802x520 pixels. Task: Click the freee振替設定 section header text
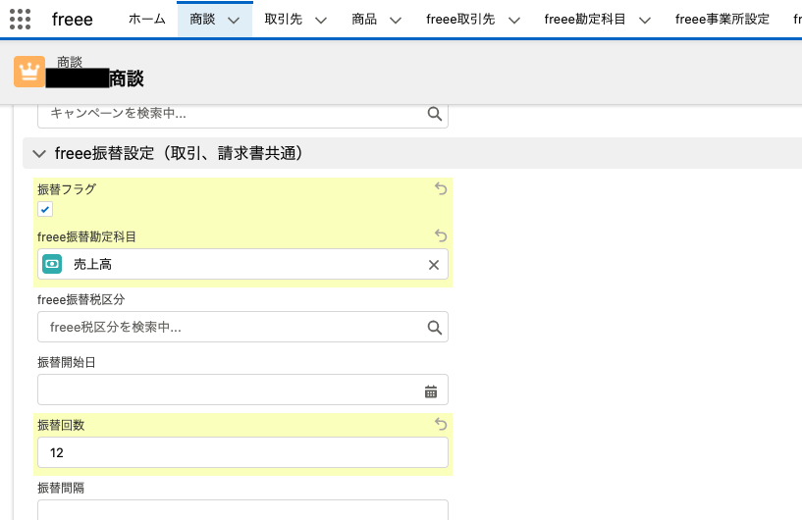(x=179, y=153)
